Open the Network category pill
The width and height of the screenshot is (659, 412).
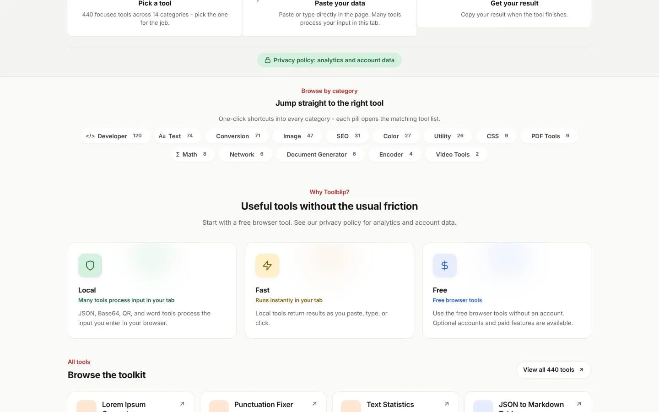(x=245, y=154)
